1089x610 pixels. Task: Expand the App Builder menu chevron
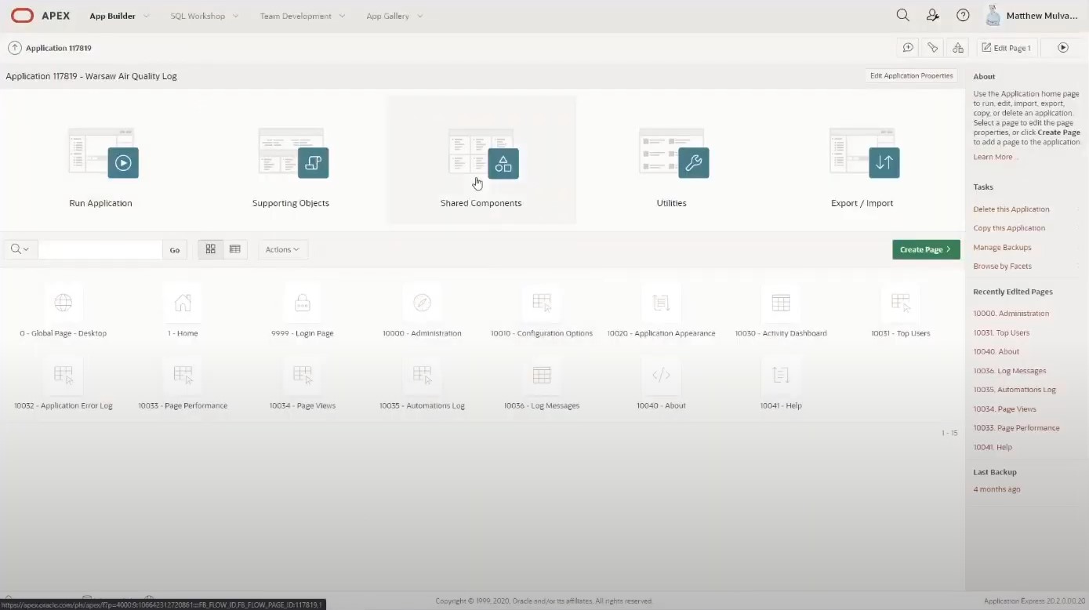tap(146, 16)
